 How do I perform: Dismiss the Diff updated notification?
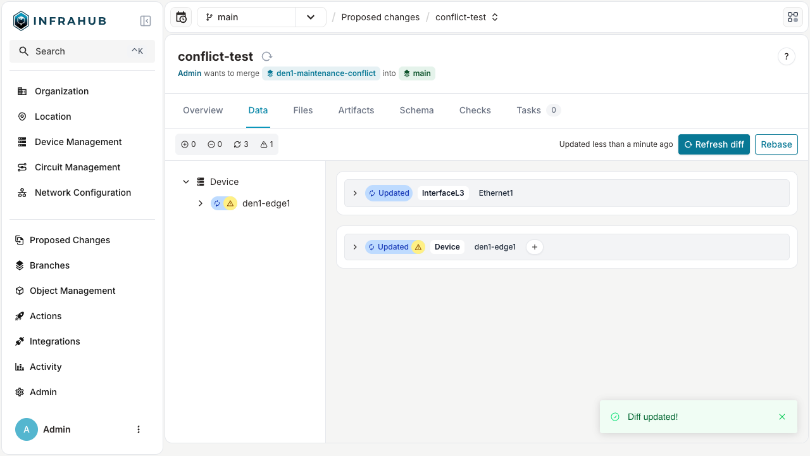pos(782,417)
